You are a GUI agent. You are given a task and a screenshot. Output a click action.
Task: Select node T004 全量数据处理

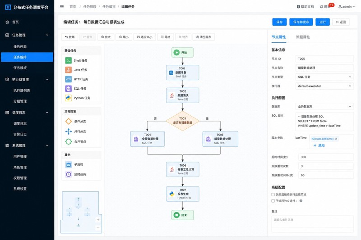point(148,139)
